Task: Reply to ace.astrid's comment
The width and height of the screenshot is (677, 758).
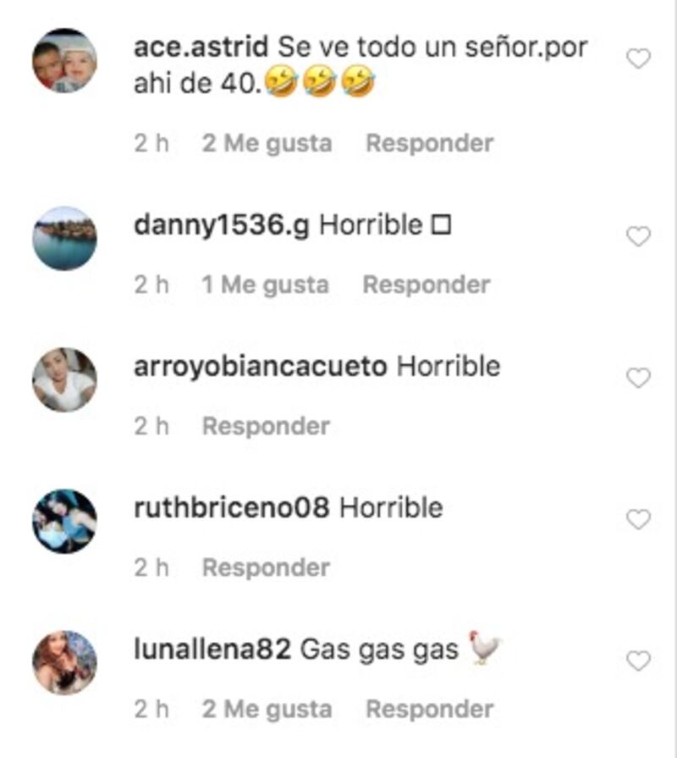Action: (430, 143)
